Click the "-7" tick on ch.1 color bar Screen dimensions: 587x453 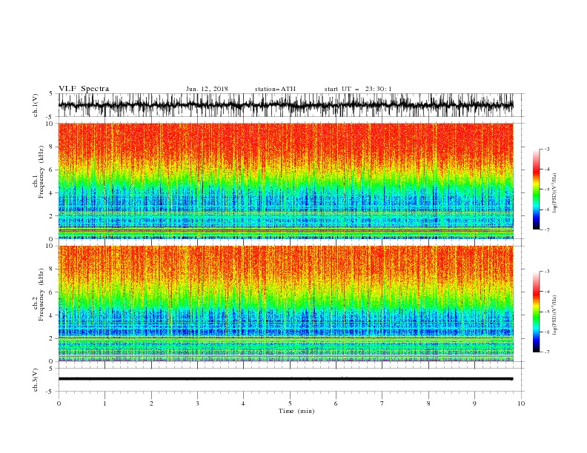coord(547,229)
